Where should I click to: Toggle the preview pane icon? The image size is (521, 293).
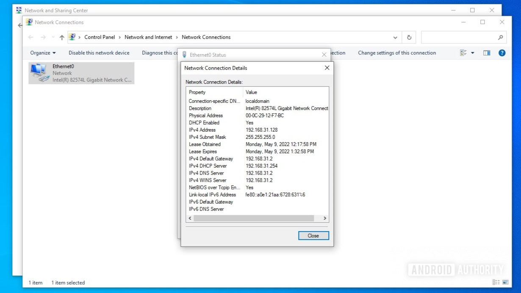(x=487, y=53)
